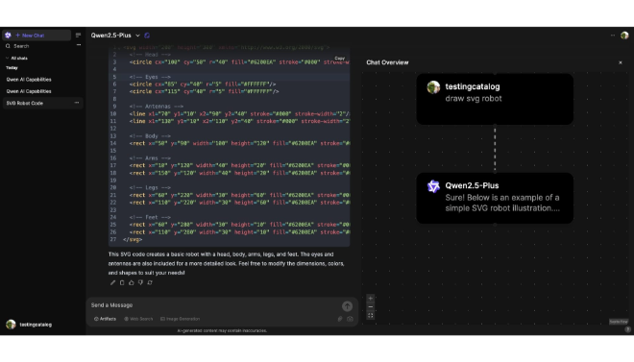Select the Qwen2.5-Plus node in overview

(x=495, y=198)
